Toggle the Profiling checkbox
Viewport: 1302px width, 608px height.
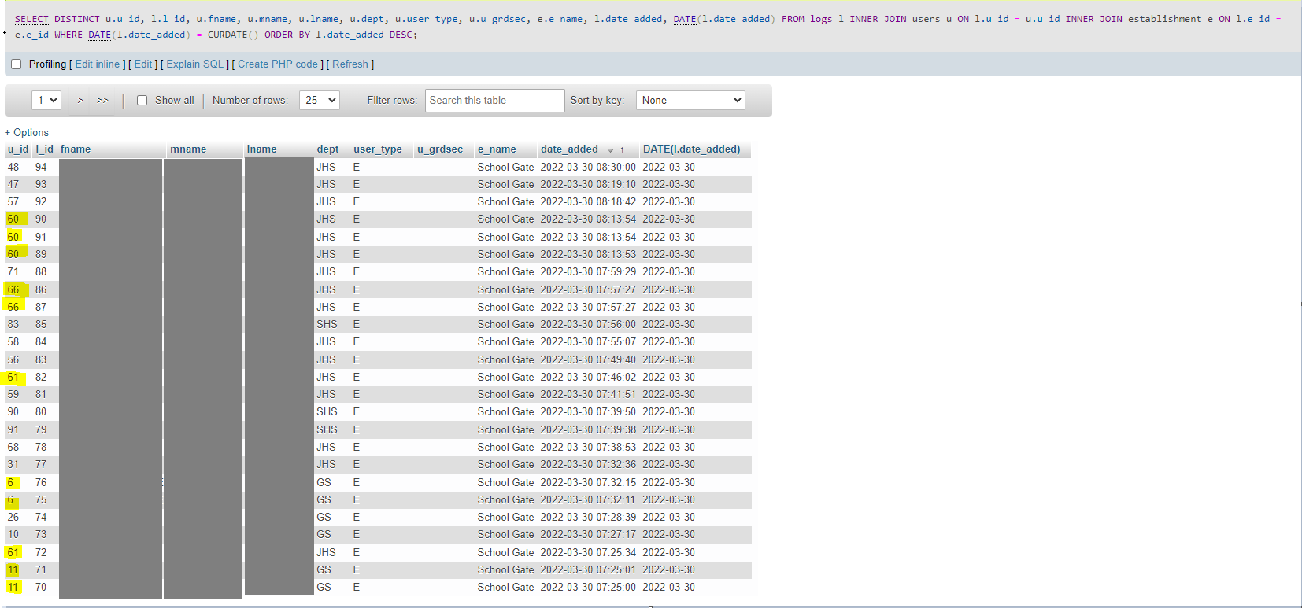tap(16, 64)
